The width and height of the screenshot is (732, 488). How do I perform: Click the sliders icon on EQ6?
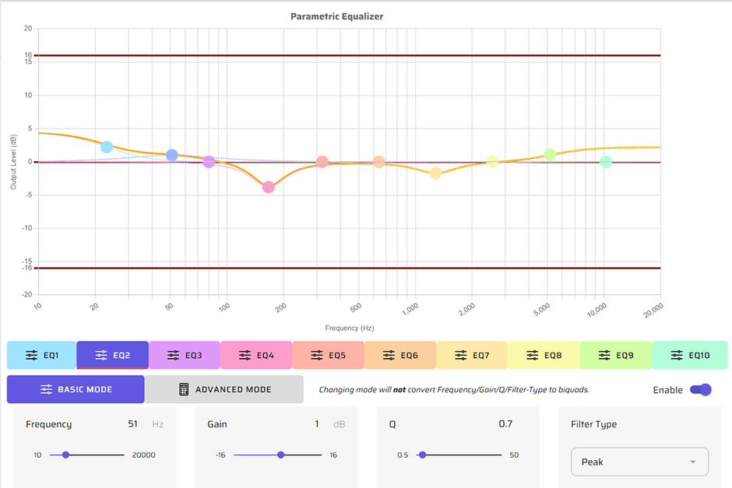click(x=389, y=355)
